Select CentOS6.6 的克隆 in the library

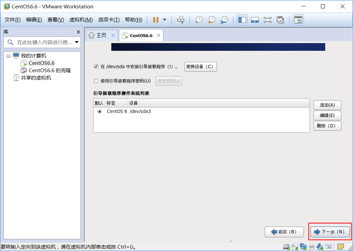tap(50, 71)
